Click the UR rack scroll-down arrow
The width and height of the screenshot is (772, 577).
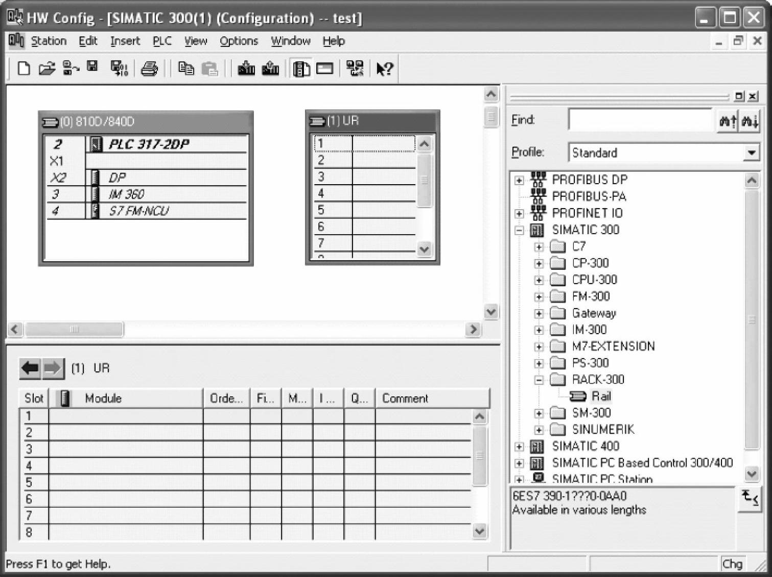pos(424,249)
